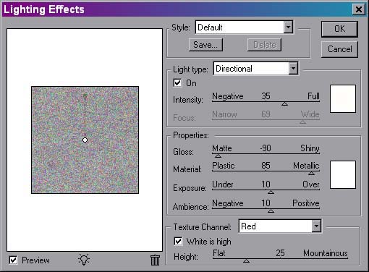Open the light color swatch
This screenshot has width=369, height=272.
pos(343,98)
